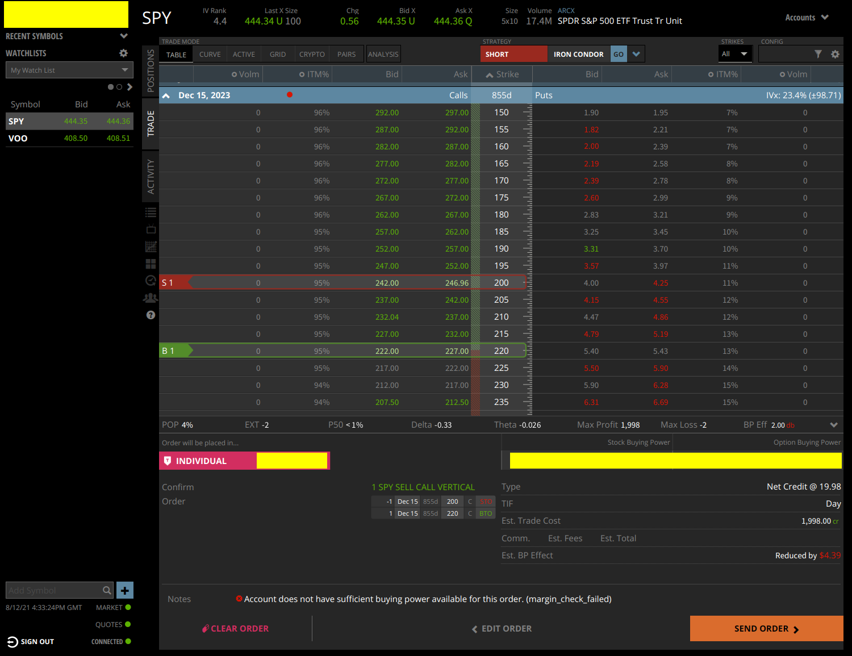
Task: Open the help question mark icon
Action: click(x=151, y=315)
